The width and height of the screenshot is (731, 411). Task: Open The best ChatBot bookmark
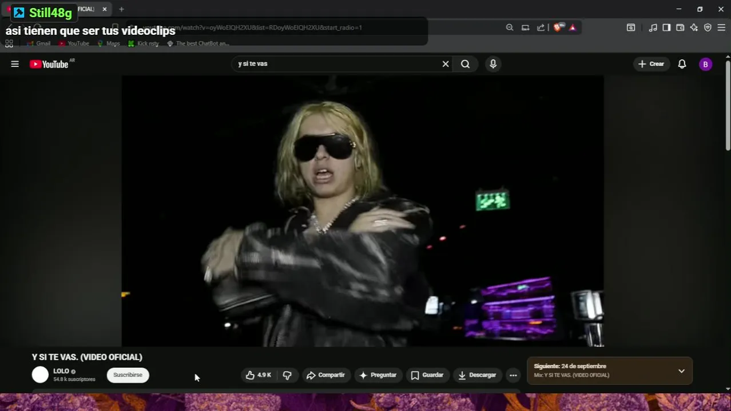(x=198, y=43)
